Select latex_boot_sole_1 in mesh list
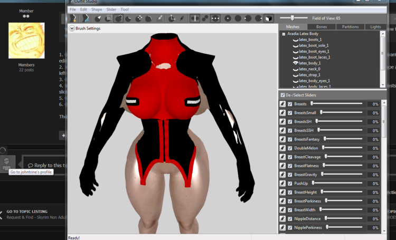The image size is (396, 240). [314, 46]
